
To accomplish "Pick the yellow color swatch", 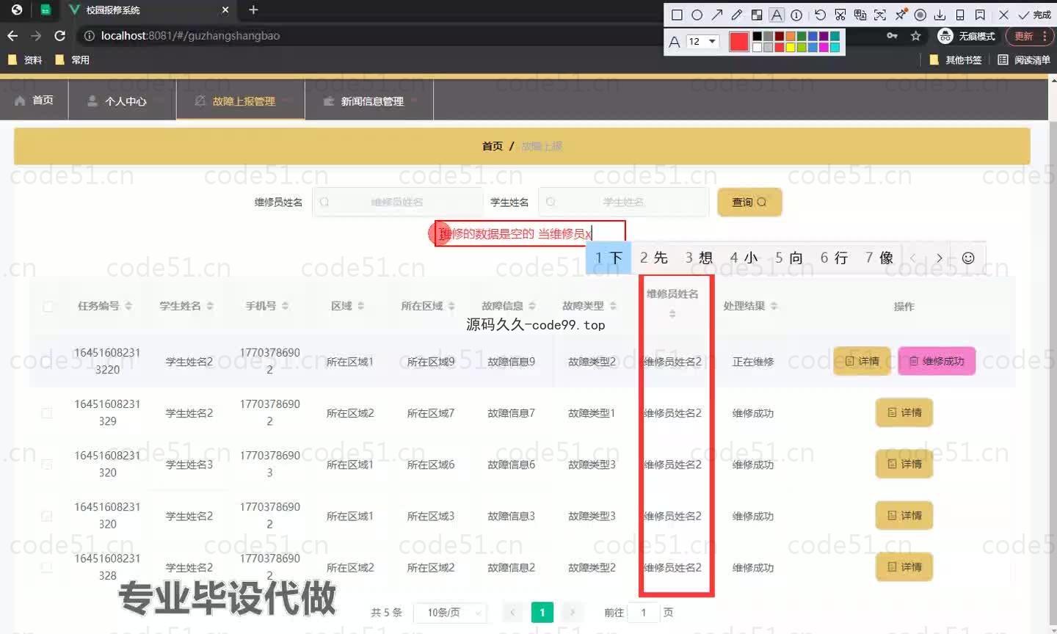I will point(790,47).
